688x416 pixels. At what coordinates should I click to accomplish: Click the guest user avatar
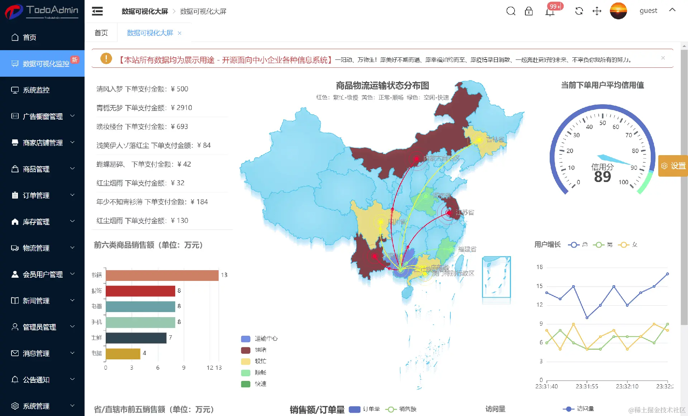tap(618, 11)
